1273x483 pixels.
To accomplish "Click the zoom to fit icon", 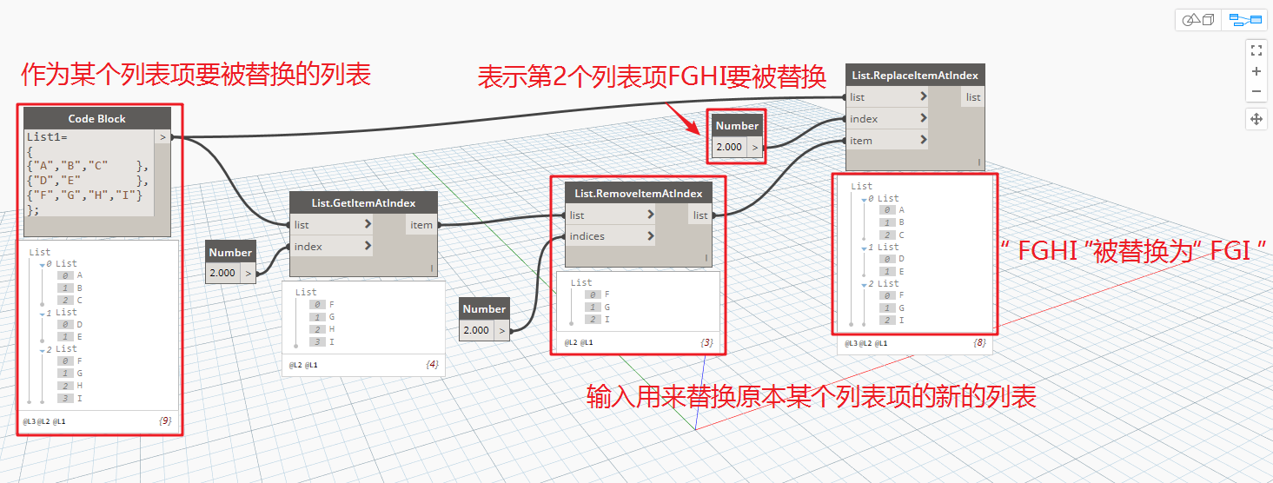I will [1256, 50].
